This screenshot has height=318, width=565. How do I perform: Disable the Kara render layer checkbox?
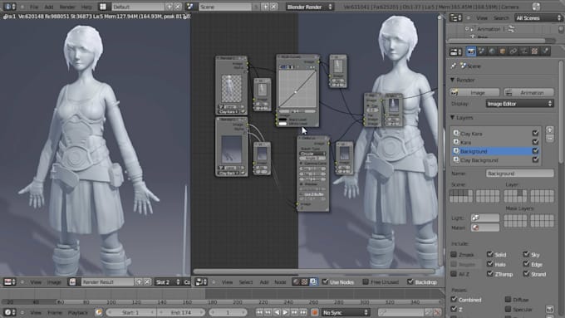point(535,142)
